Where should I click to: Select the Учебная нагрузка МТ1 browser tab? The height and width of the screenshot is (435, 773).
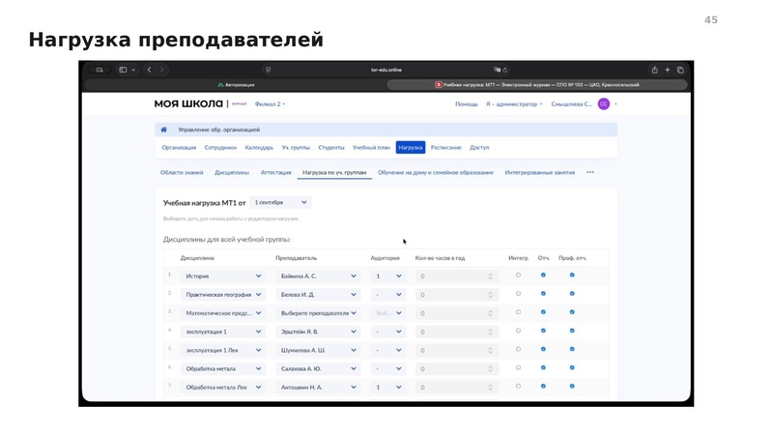(537, 85)
